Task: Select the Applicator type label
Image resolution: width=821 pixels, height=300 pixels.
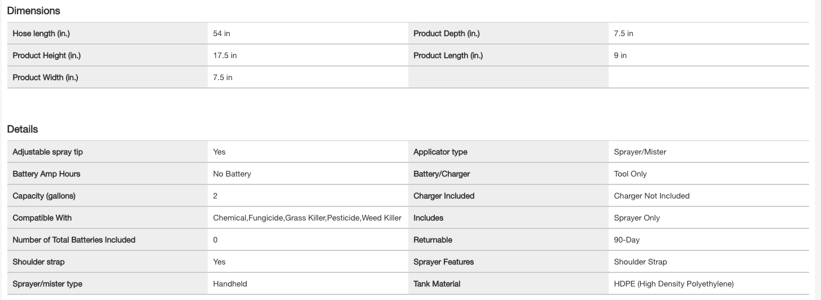Action: (440, 152)
